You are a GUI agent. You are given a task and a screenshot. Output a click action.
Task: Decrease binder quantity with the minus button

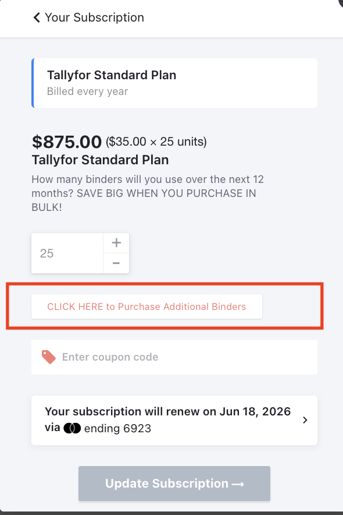pos(116,263)
